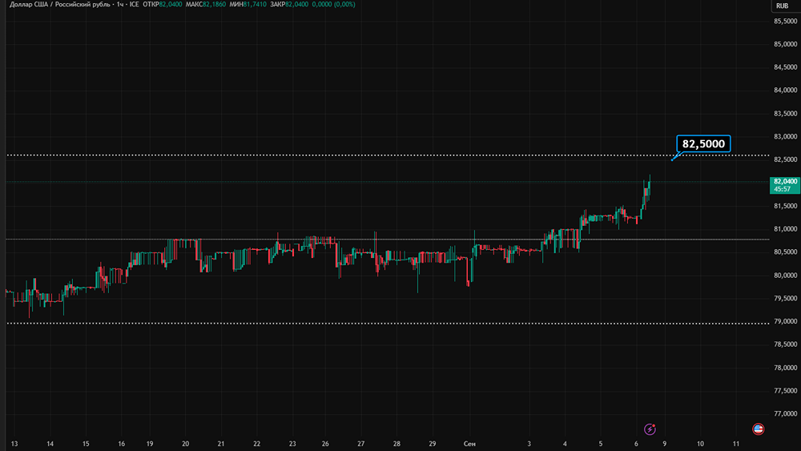Click date 16 on the time axis
This screenshot has width=801, height=451.
(x=121, y=444)
